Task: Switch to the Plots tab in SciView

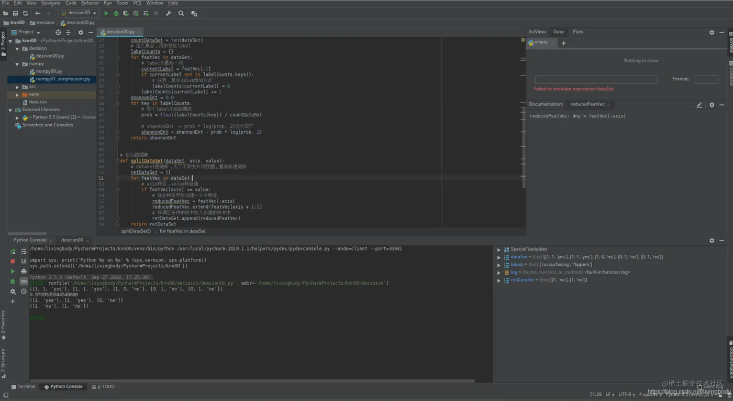Action: click(578, 32)
